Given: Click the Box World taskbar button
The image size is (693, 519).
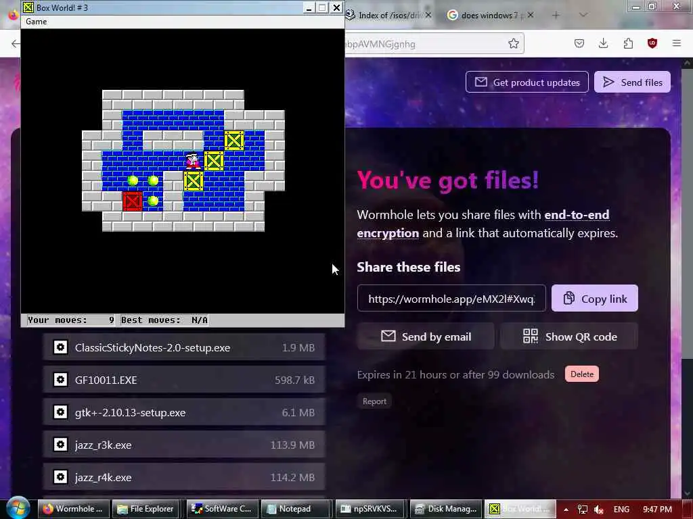Looking at the screenshot, I should [x=520, y=509].
